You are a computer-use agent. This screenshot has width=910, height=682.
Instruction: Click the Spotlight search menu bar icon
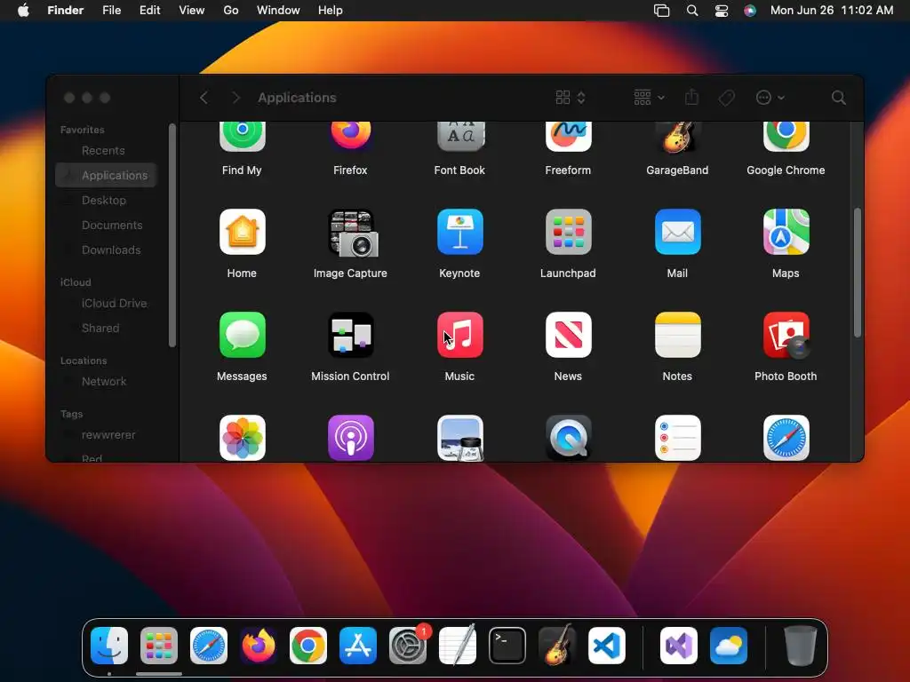point(691,11)
